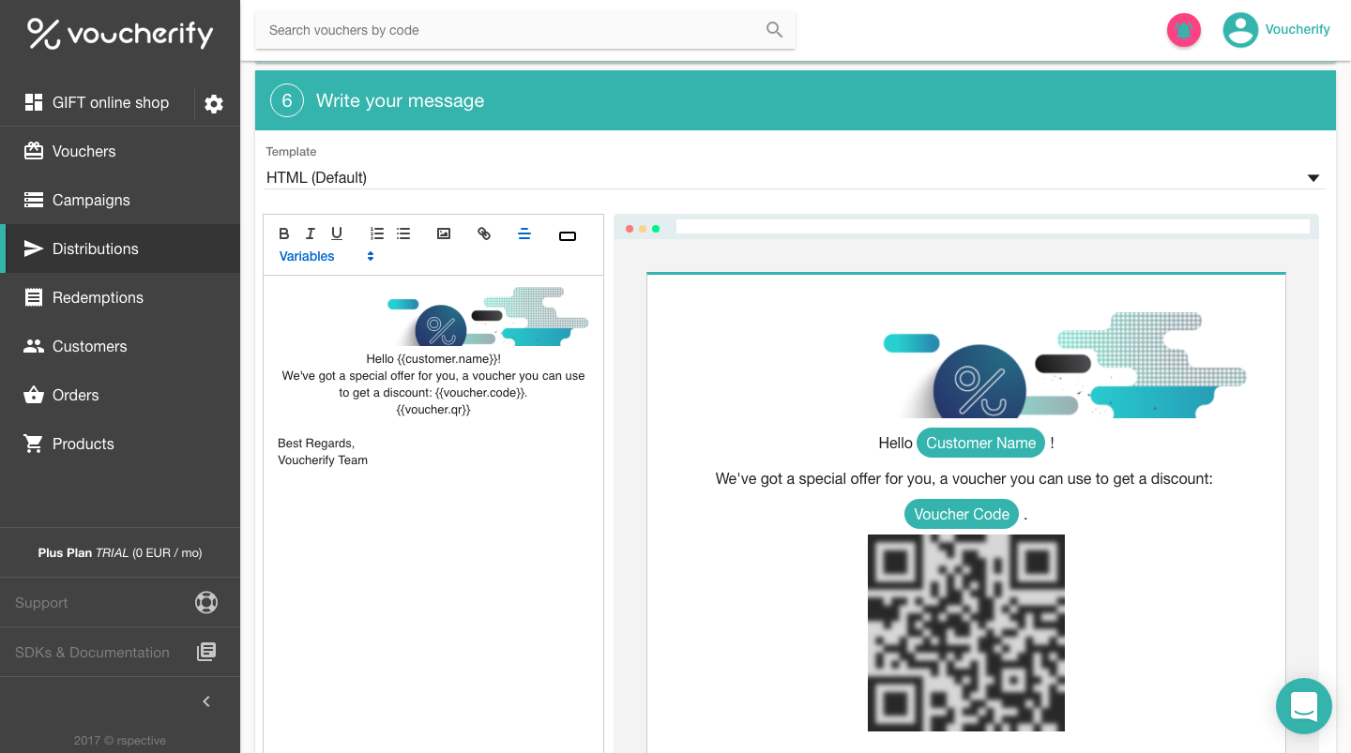Viewport: 1351px width, 753px height.
Task: Click the 'Hello {{customer.name}}!' line
Action: [433, 359]
